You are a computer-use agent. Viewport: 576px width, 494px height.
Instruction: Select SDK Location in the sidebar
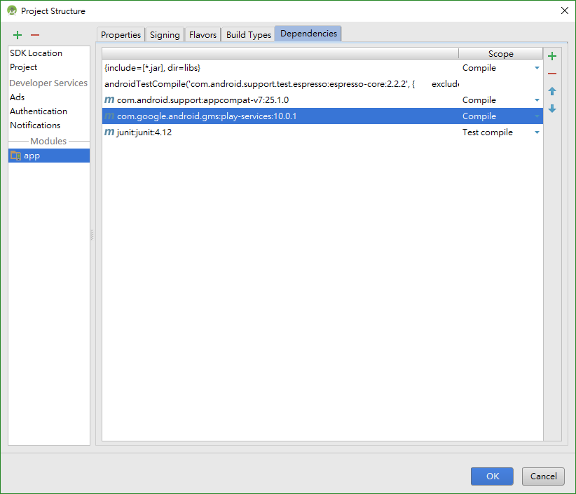click(x=36, y=53)
